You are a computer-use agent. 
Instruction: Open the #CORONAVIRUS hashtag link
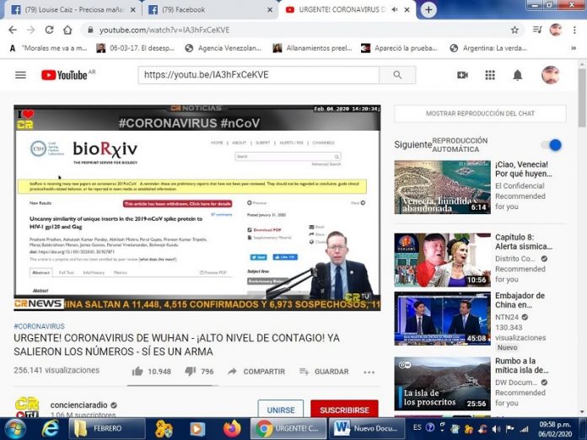[x=39, y=326]
